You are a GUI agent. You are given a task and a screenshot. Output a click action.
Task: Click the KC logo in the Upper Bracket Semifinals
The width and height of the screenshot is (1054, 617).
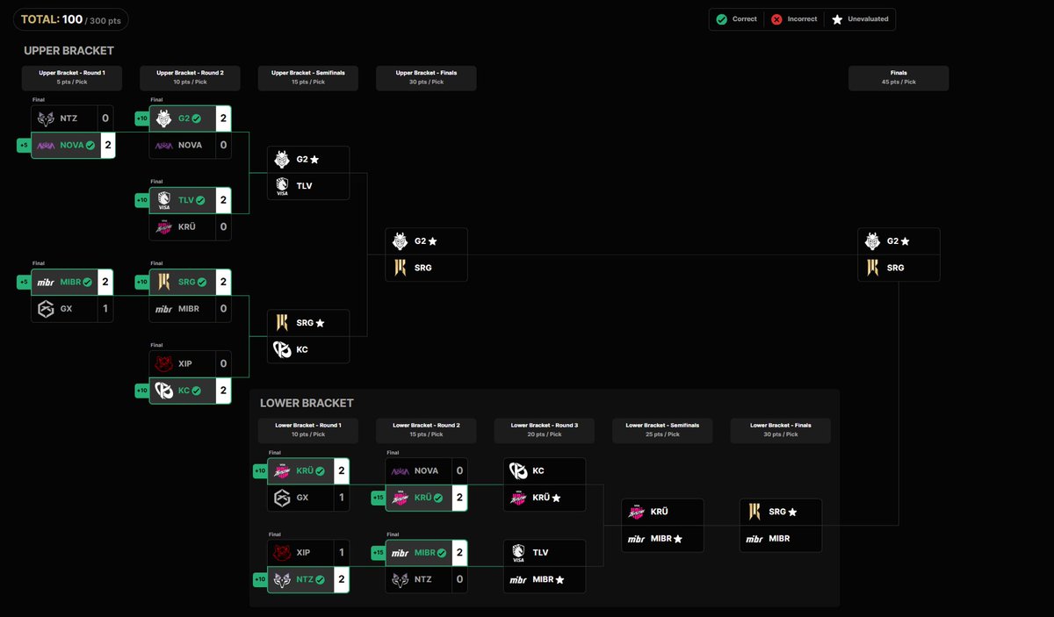282,349
